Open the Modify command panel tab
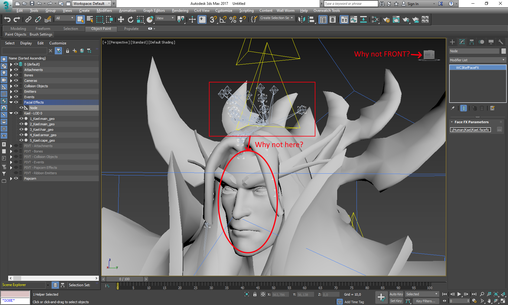 (462, 42)
